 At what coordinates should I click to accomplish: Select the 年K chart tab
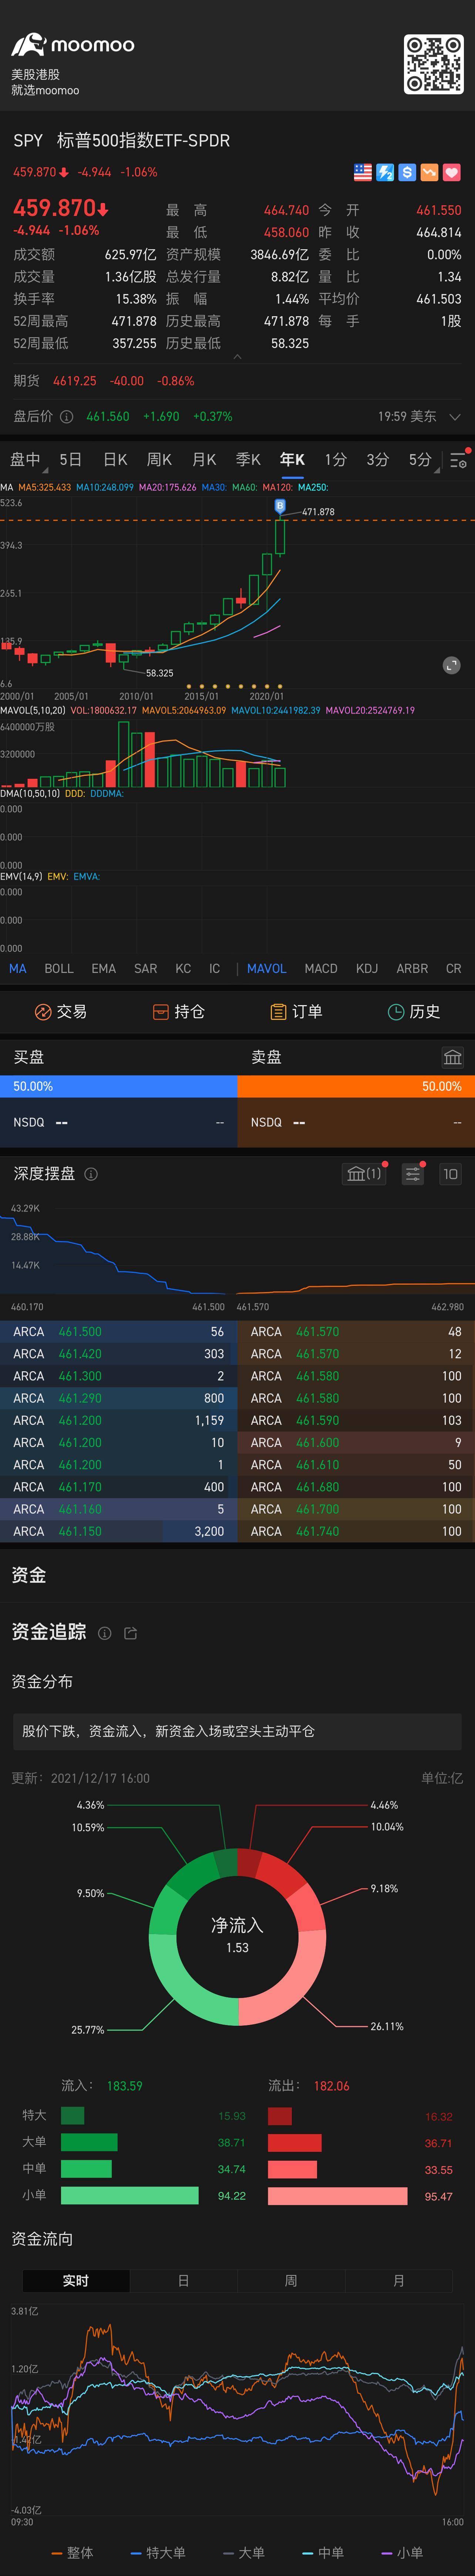point(292,460)
